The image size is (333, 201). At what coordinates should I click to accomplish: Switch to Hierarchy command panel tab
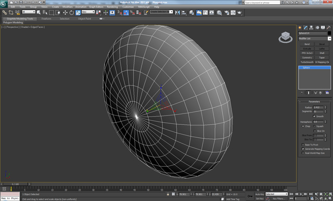[x=311, y=27]
